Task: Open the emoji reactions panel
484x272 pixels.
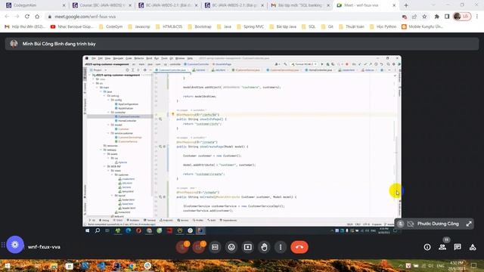Action: coord(231,247)
